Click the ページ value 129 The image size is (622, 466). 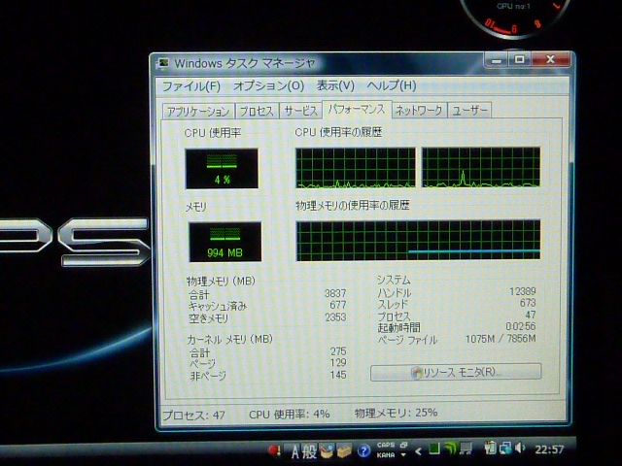(338, 362)
